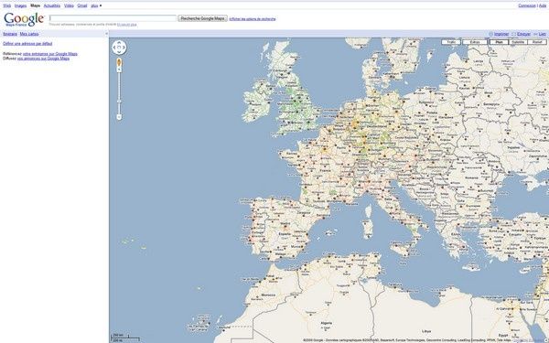Click the Imprimer link above map
Image resolution: width=549 pixels, height=343 pixels.
501,34
